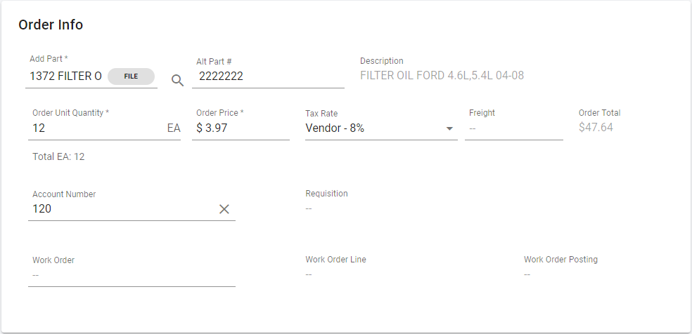The width and height of the screenshot is (692, 334).
Task: Click the Account Number input
Action: click(x=120, y=209)
